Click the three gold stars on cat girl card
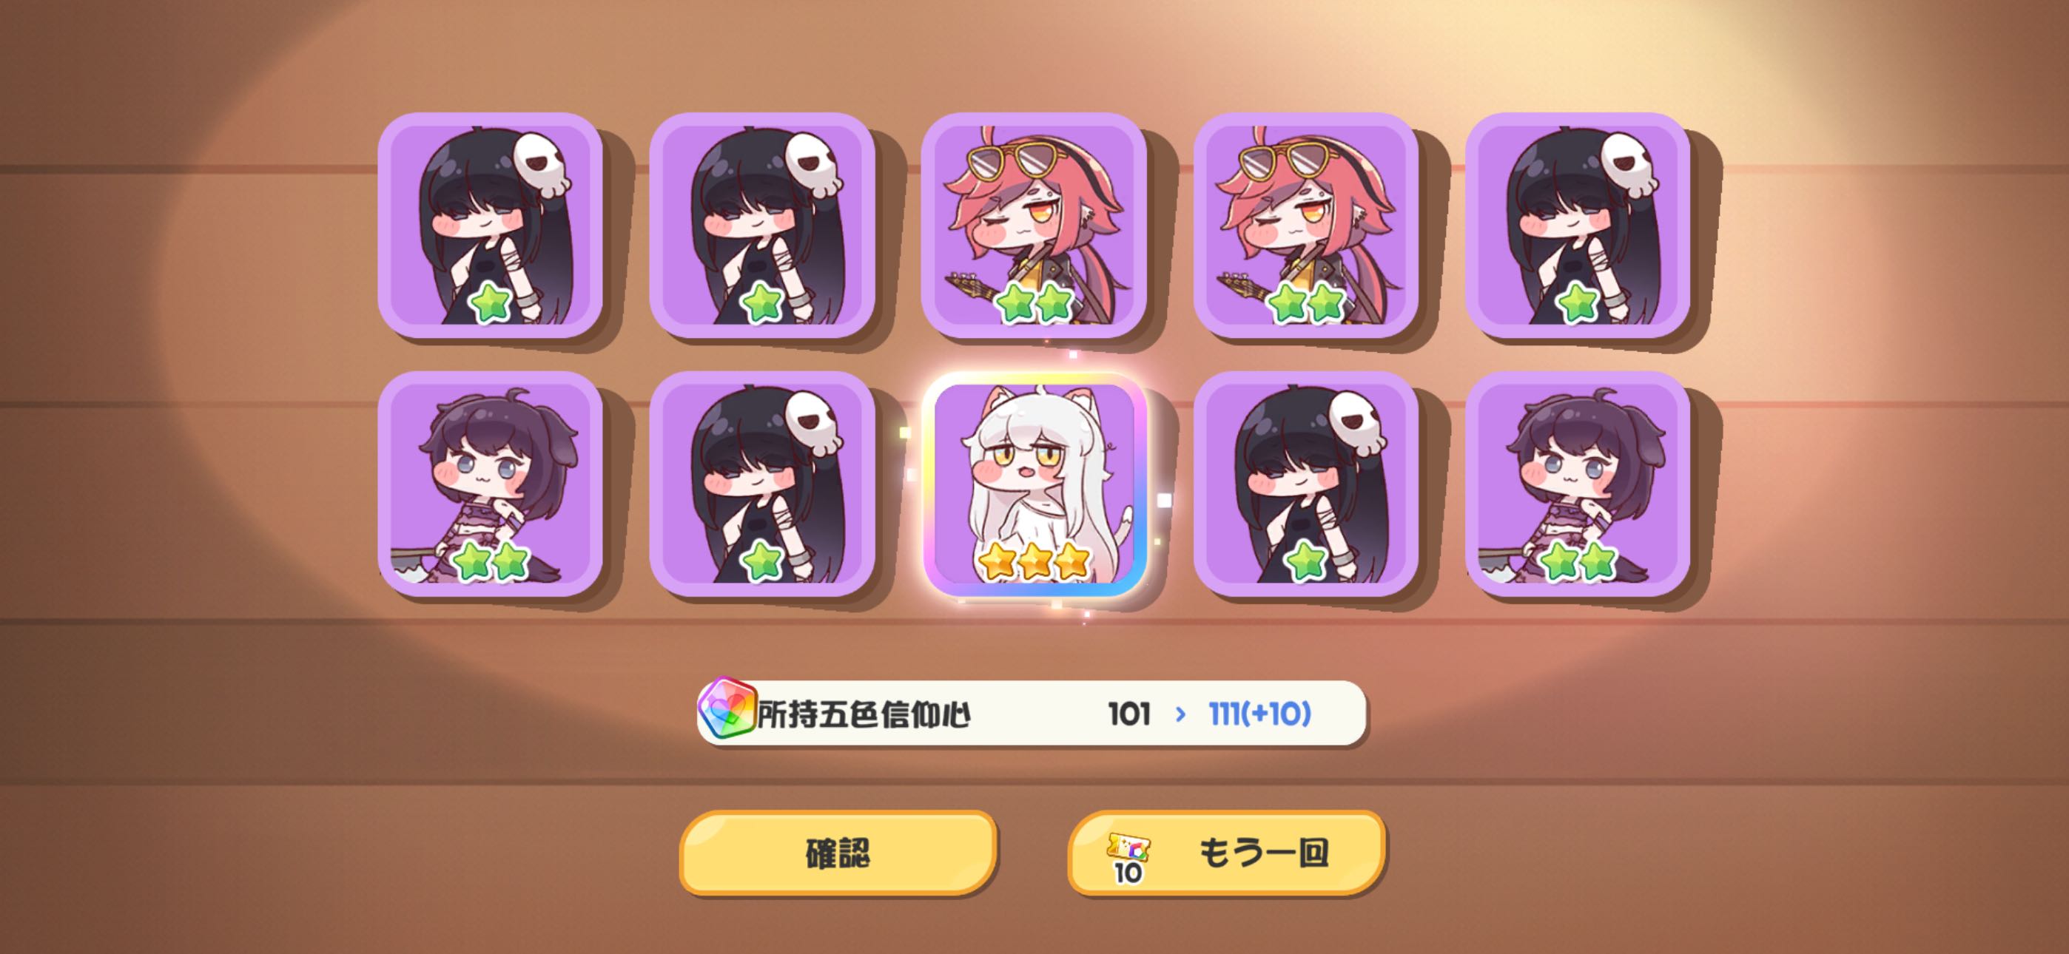The image size is (2069, 954). click(x=1034, y=561)
